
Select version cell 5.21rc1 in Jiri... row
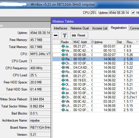click(132, 93)
